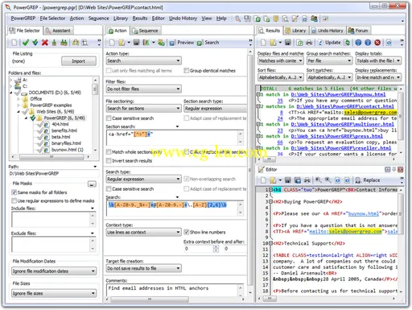This screenshot has width=412, height=310.
Task: Enable 'Match whole sections only'
Action: [109, 152]
